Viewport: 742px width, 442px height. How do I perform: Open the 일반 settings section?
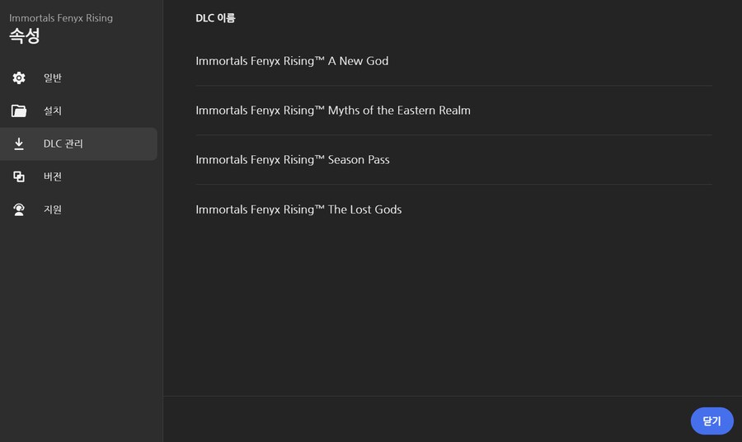53,78
